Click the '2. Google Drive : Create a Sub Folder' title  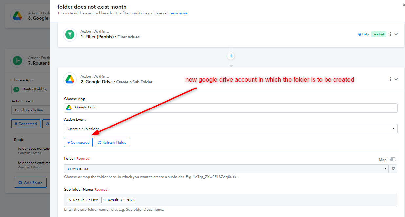coord(116,82)
